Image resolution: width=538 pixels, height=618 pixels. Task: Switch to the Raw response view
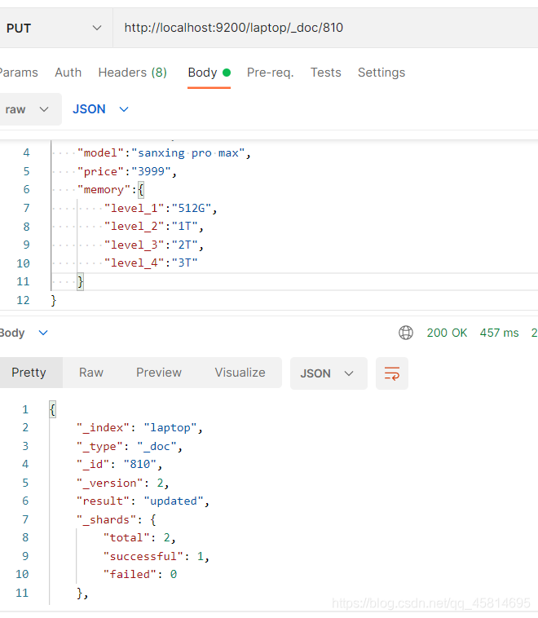[91, 373]
